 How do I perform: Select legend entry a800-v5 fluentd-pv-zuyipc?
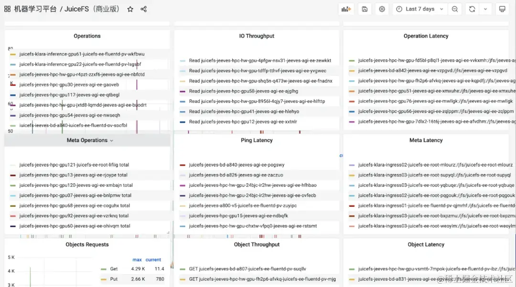(x=243, y=205)
